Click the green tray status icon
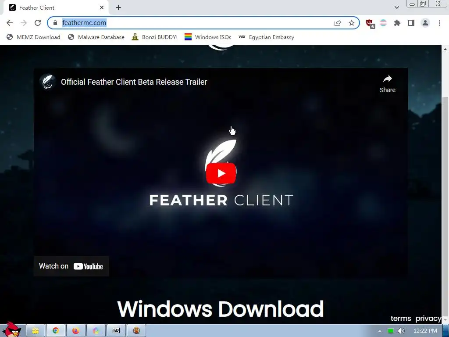The image size is (449, 337). pyautogui.click(x=390, y=331)
